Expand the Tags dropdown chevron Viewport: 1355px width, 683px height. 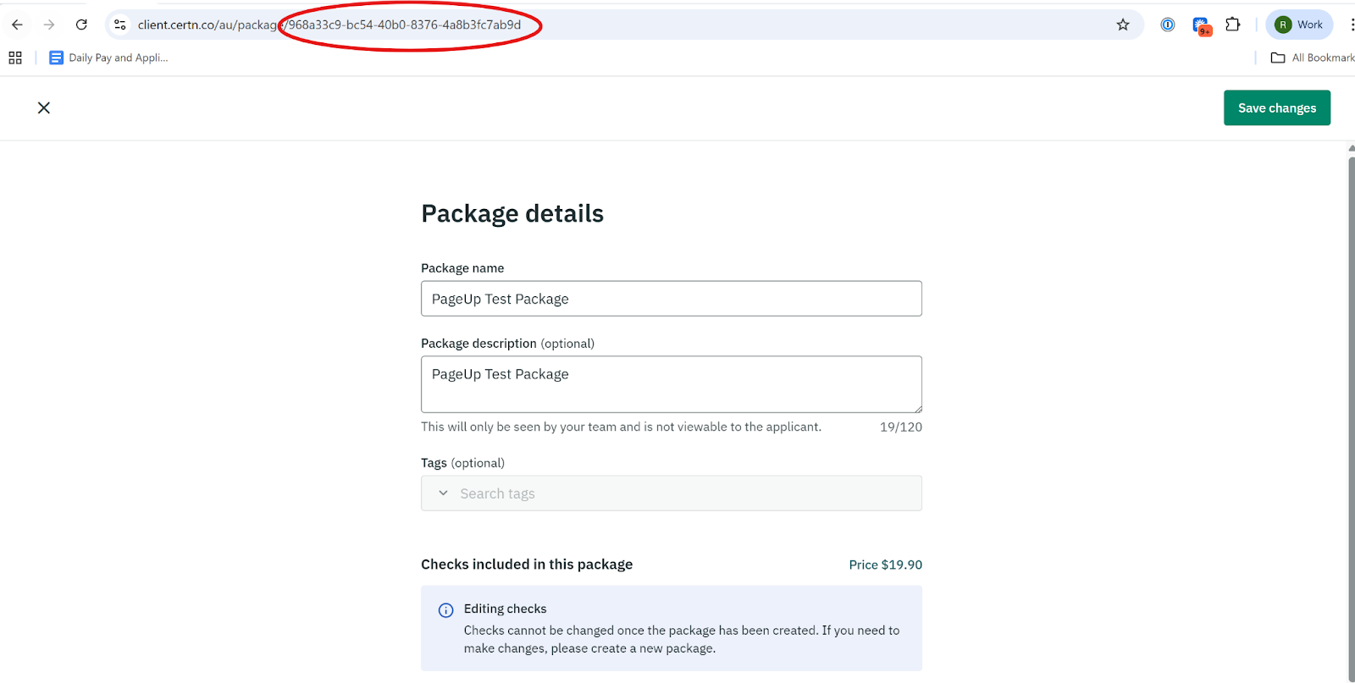pos(443,493)
